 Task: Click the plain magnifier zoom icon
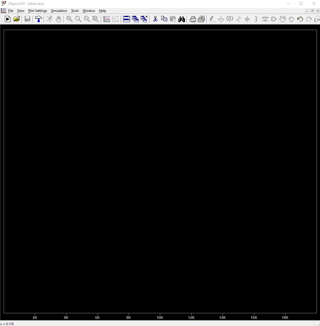coord(78,19)
